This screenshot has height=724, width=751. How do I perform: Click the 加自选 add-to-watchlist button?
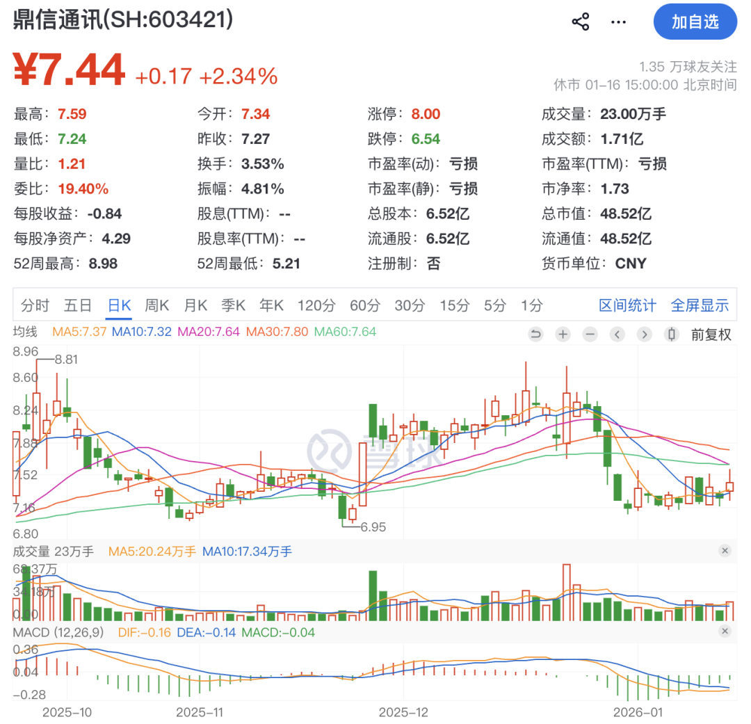point(695,22)
